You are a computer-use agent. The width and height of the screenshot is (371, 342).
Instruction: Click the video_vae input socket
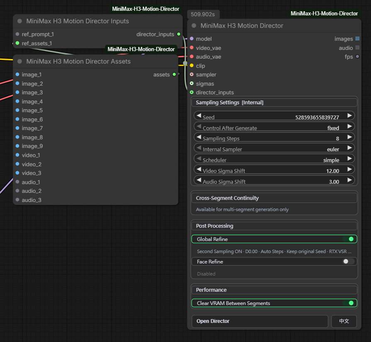[x=192, y=48]
